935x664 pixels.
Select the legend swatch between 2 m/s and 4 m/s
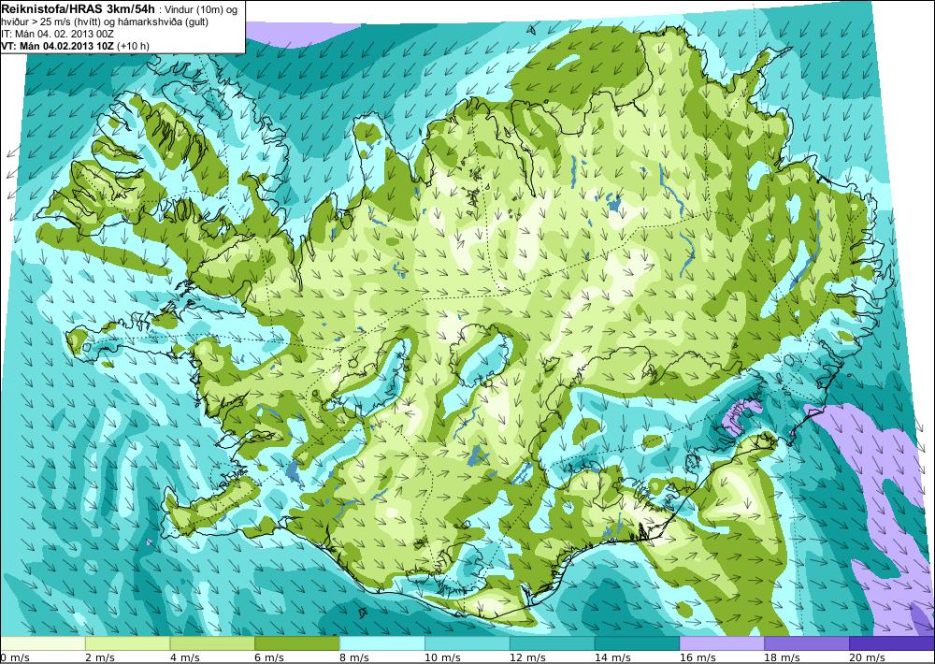[127, 643]
